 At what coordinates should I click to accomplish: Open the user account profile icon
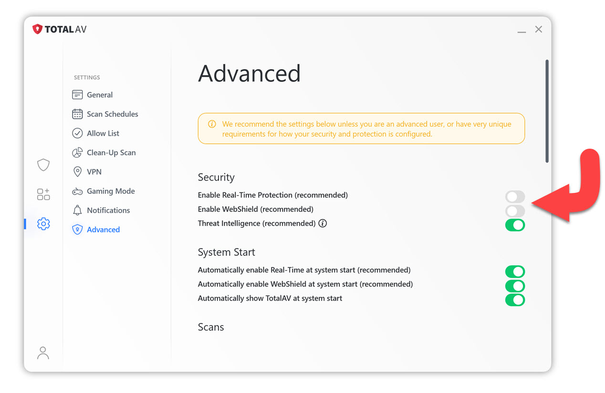click(x=43, y=353)
